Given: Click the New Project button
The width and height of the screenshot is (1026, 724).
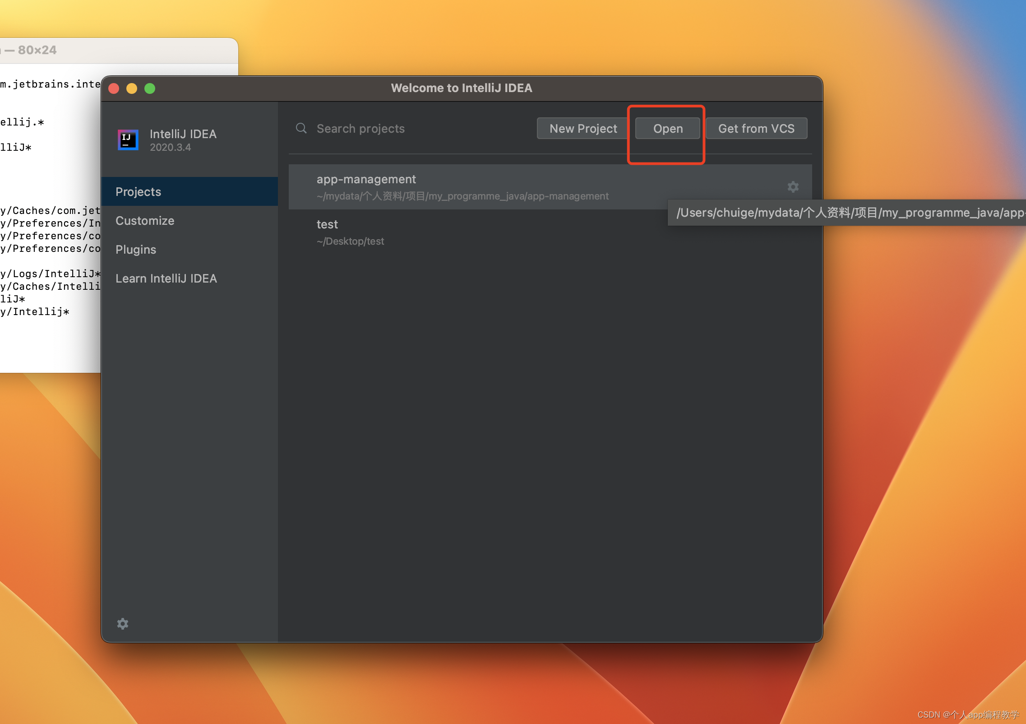Looking at the screenshot, I should tap(583, 129).
